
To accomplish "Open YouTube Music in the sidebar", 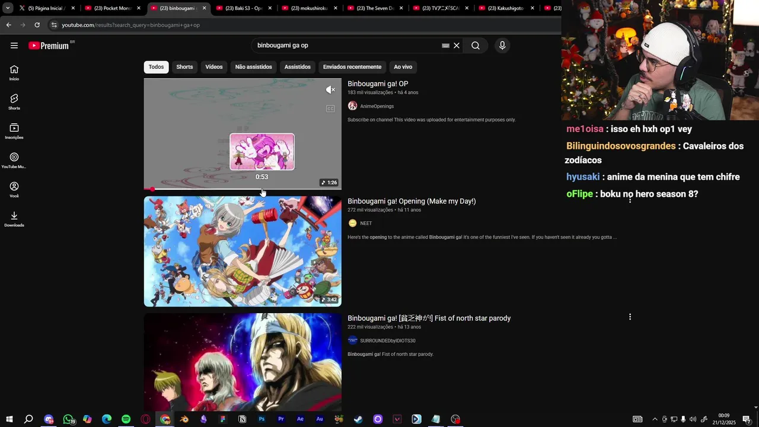I will [14, 160].
